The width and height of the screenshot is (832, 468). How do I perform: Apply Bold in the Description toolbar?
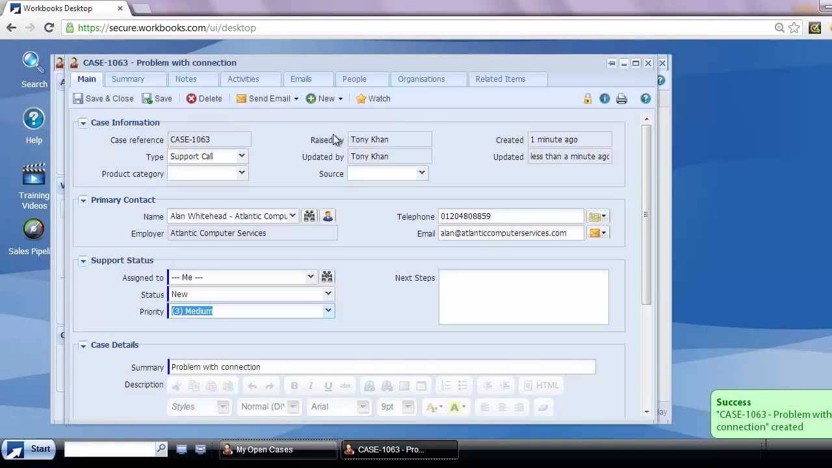pos(294,385)
